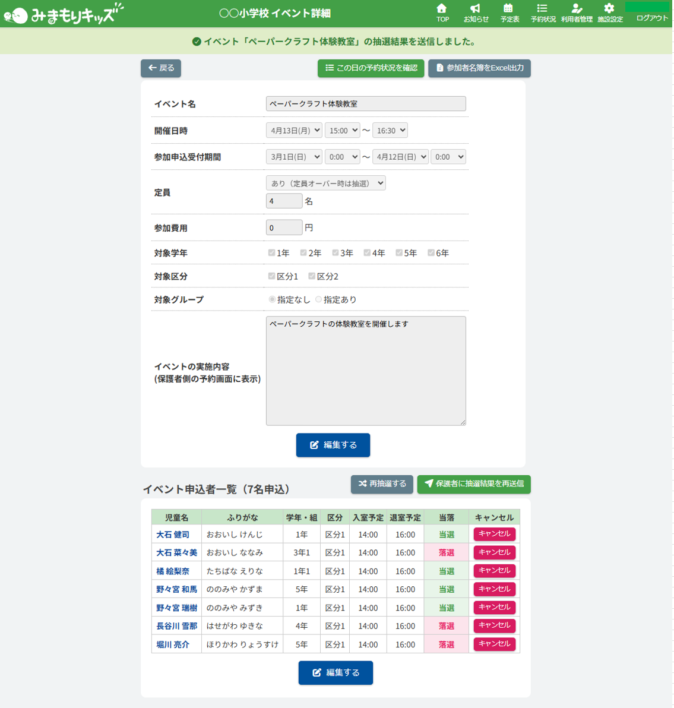Click the 定員 number input field

[284, 201]
